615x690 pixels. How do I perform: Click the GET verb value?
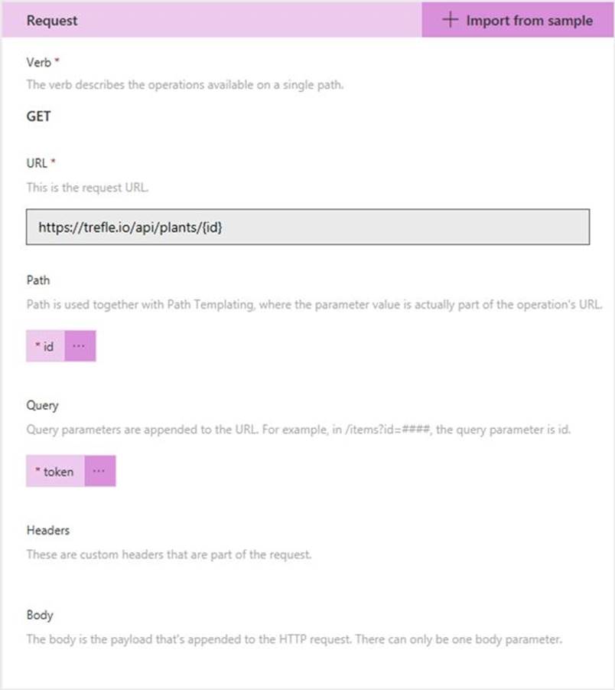click(x=39, y=116)
